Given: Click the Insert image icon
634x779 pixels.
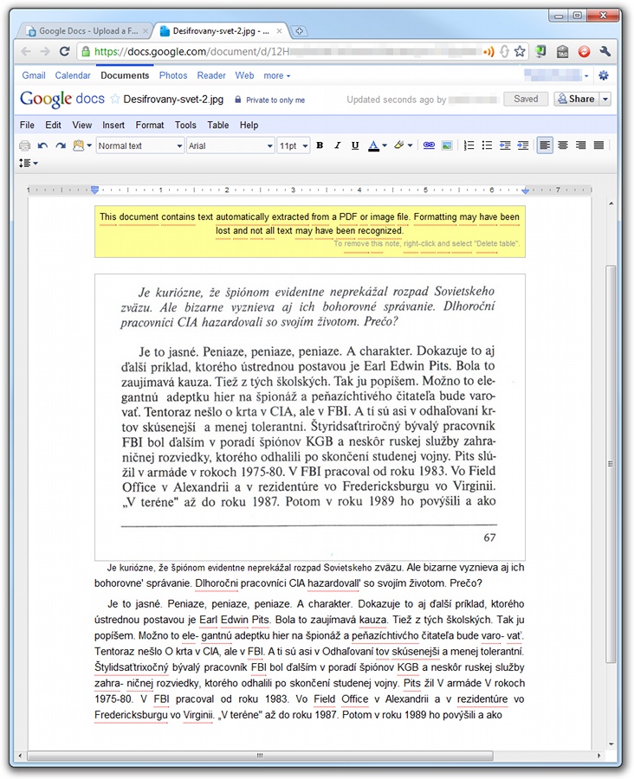Looking at the screenshot, I should pos(446,146).
